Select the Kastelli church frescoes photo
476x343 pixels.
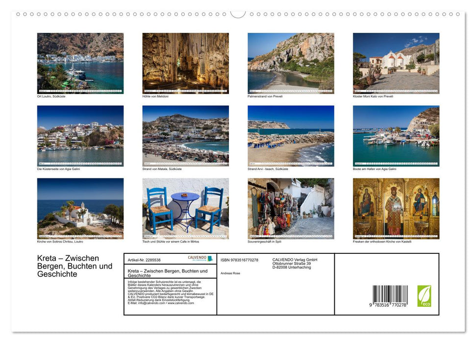click(396, 209)
